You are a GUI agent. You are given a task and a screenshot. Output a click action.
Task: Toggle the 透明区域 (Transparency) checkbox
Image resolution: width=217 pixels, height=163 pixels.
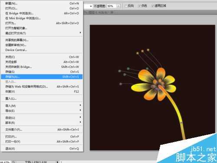click(x=152, y=6)
